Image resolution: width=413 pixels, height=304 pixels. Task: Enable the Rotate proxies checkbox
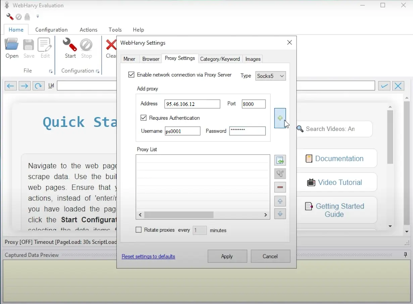tap(139, 230)
